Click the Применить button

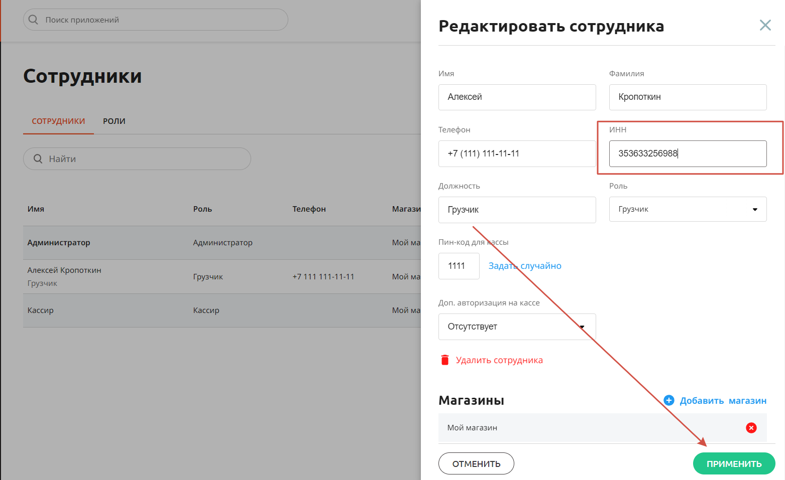click(734, 463)
